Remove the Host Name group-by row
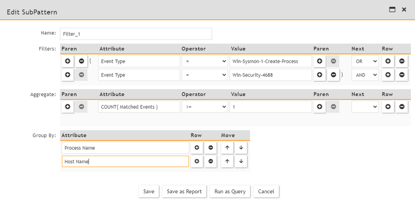The image size is (415, 205). tap(211, 161)
